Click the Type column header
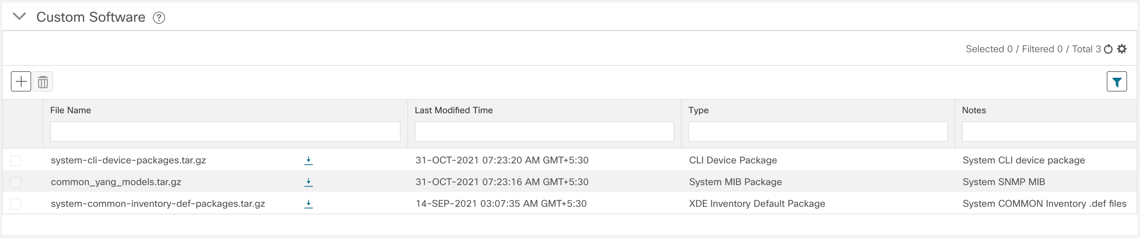The height and width of the screenshot is (238, 1140). [698, 111]
